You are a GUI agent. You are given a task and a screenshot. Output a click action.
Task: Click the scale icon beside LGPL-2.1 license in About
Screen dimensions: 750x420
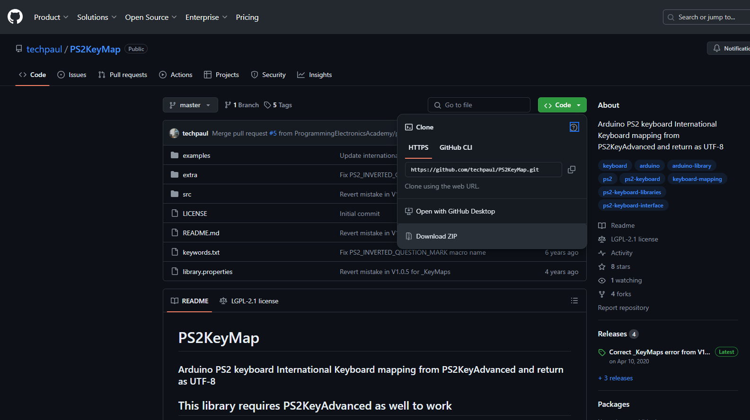click(x=602, y=240)
